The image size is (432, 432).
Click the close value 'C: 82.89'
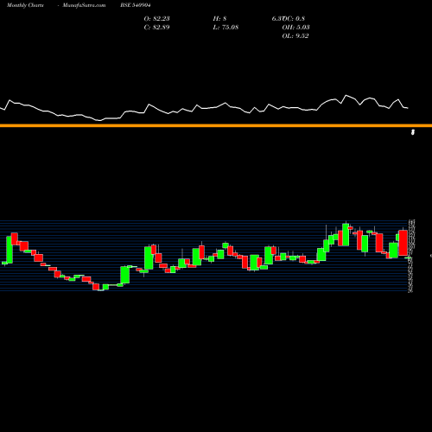(x=156, y=28)
